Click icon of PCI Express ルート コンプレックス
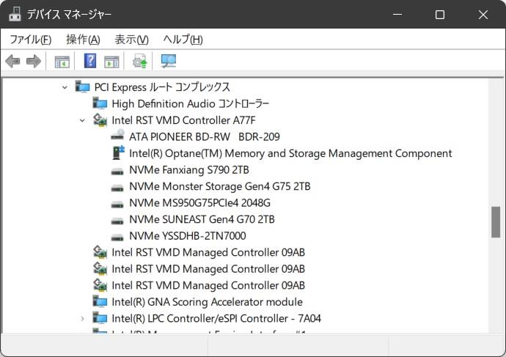The width and height of the screenshot is (506, 357). pos(83,87)
